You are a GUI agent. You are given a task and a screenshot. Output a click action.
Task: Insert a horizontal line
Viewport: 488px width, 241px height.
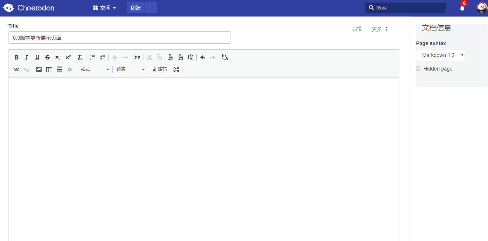[x=60, y=69]
